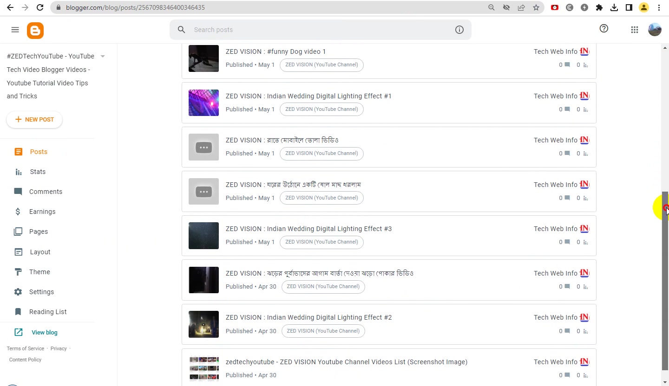Open the hamburger main menu
Screen dimensions: 669x386
coord(15,30)
